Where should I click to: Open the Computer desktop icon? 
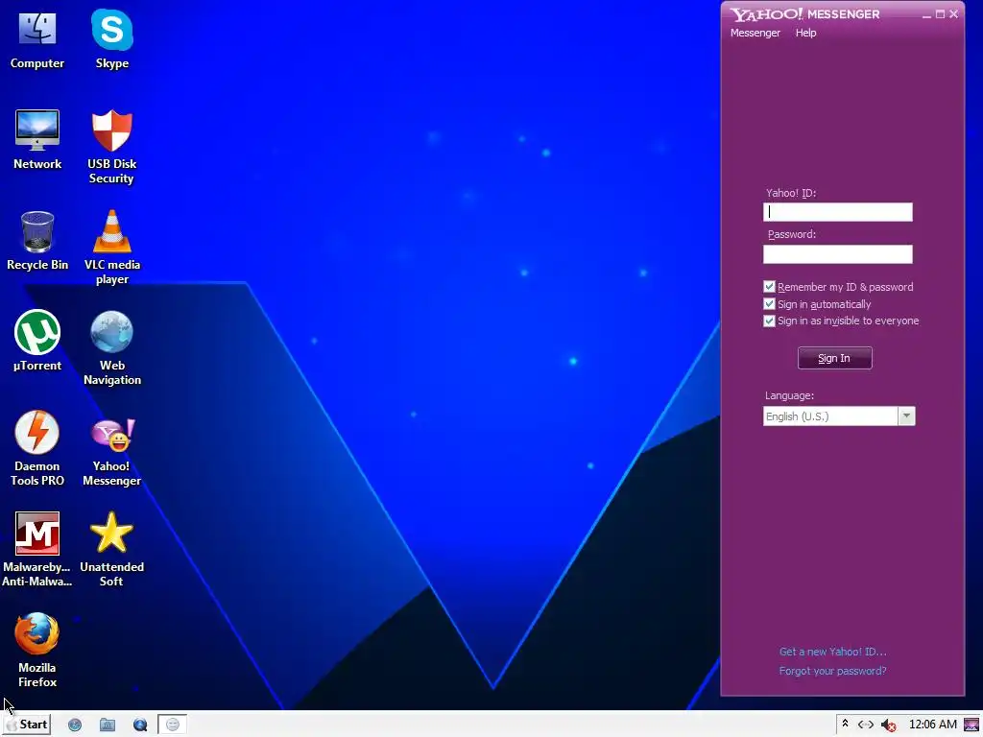point(37,40)
